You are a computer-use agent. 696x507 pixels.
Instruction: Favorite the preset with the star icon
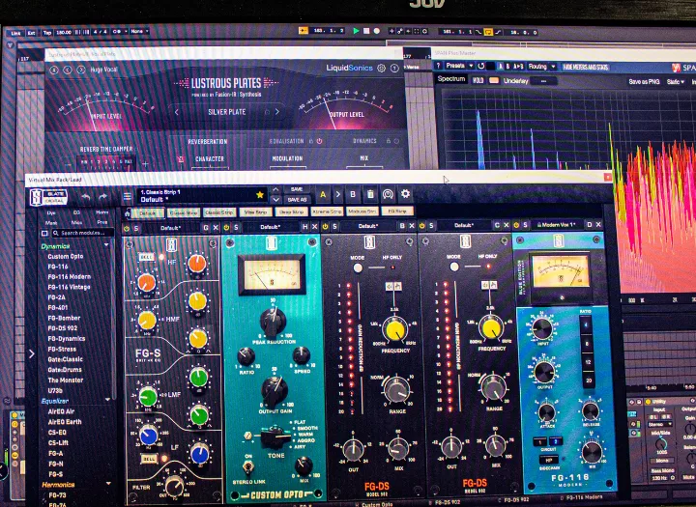click(260, 195)
